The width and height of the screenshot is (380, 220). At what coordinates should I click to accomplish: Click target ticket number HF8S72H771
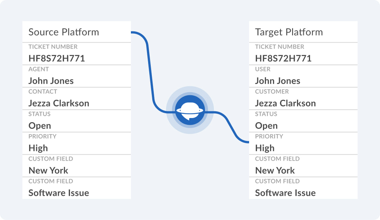coord(283,58)
